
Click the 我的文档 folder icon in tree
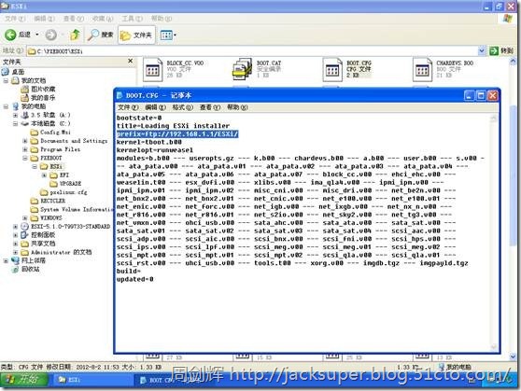[x=15, y=80]
